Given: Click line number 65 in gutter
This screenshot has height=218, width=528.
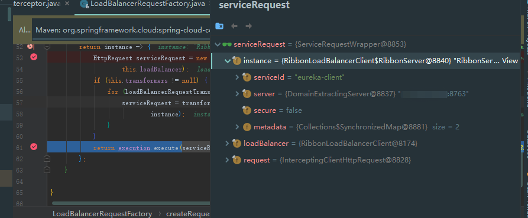Looking at the screenshot, I should 19,193.
